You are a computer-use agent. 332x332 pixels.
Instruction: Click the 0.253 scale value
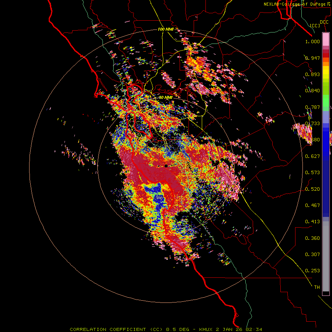pyautogui.click(x=312, y=271)
